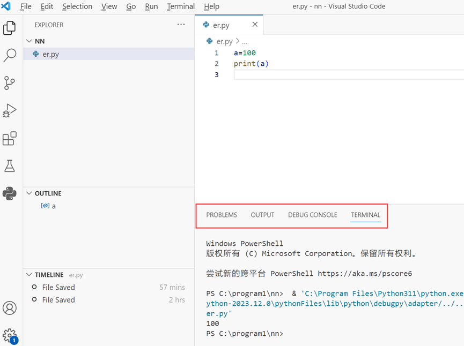Click Windows PowerShell text in terminal
The height and width of the screenshot is (346, 464).
(245, 244)
